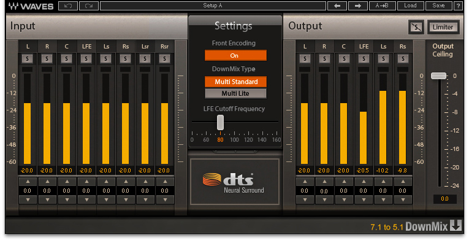469x240 pixels.
Task: Solo the output Ls channel
Action: coord(383,59)
